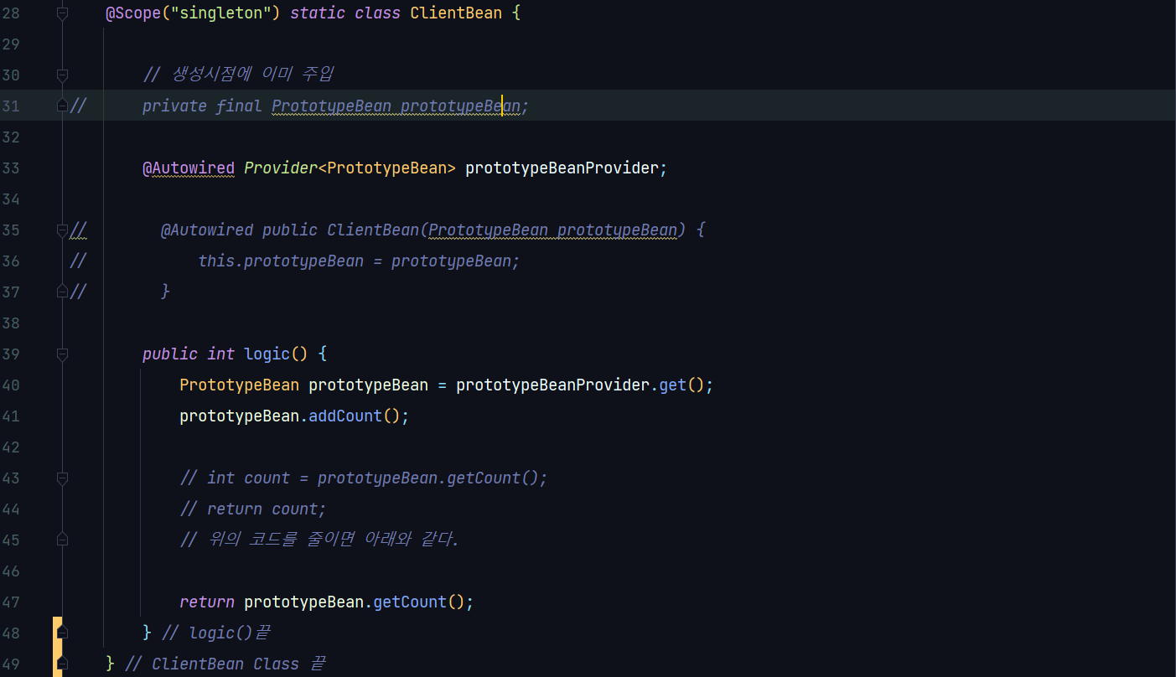Click the "singleton" string literal
The width and height of the screenshot is (1176, 677).
point(221,13)
